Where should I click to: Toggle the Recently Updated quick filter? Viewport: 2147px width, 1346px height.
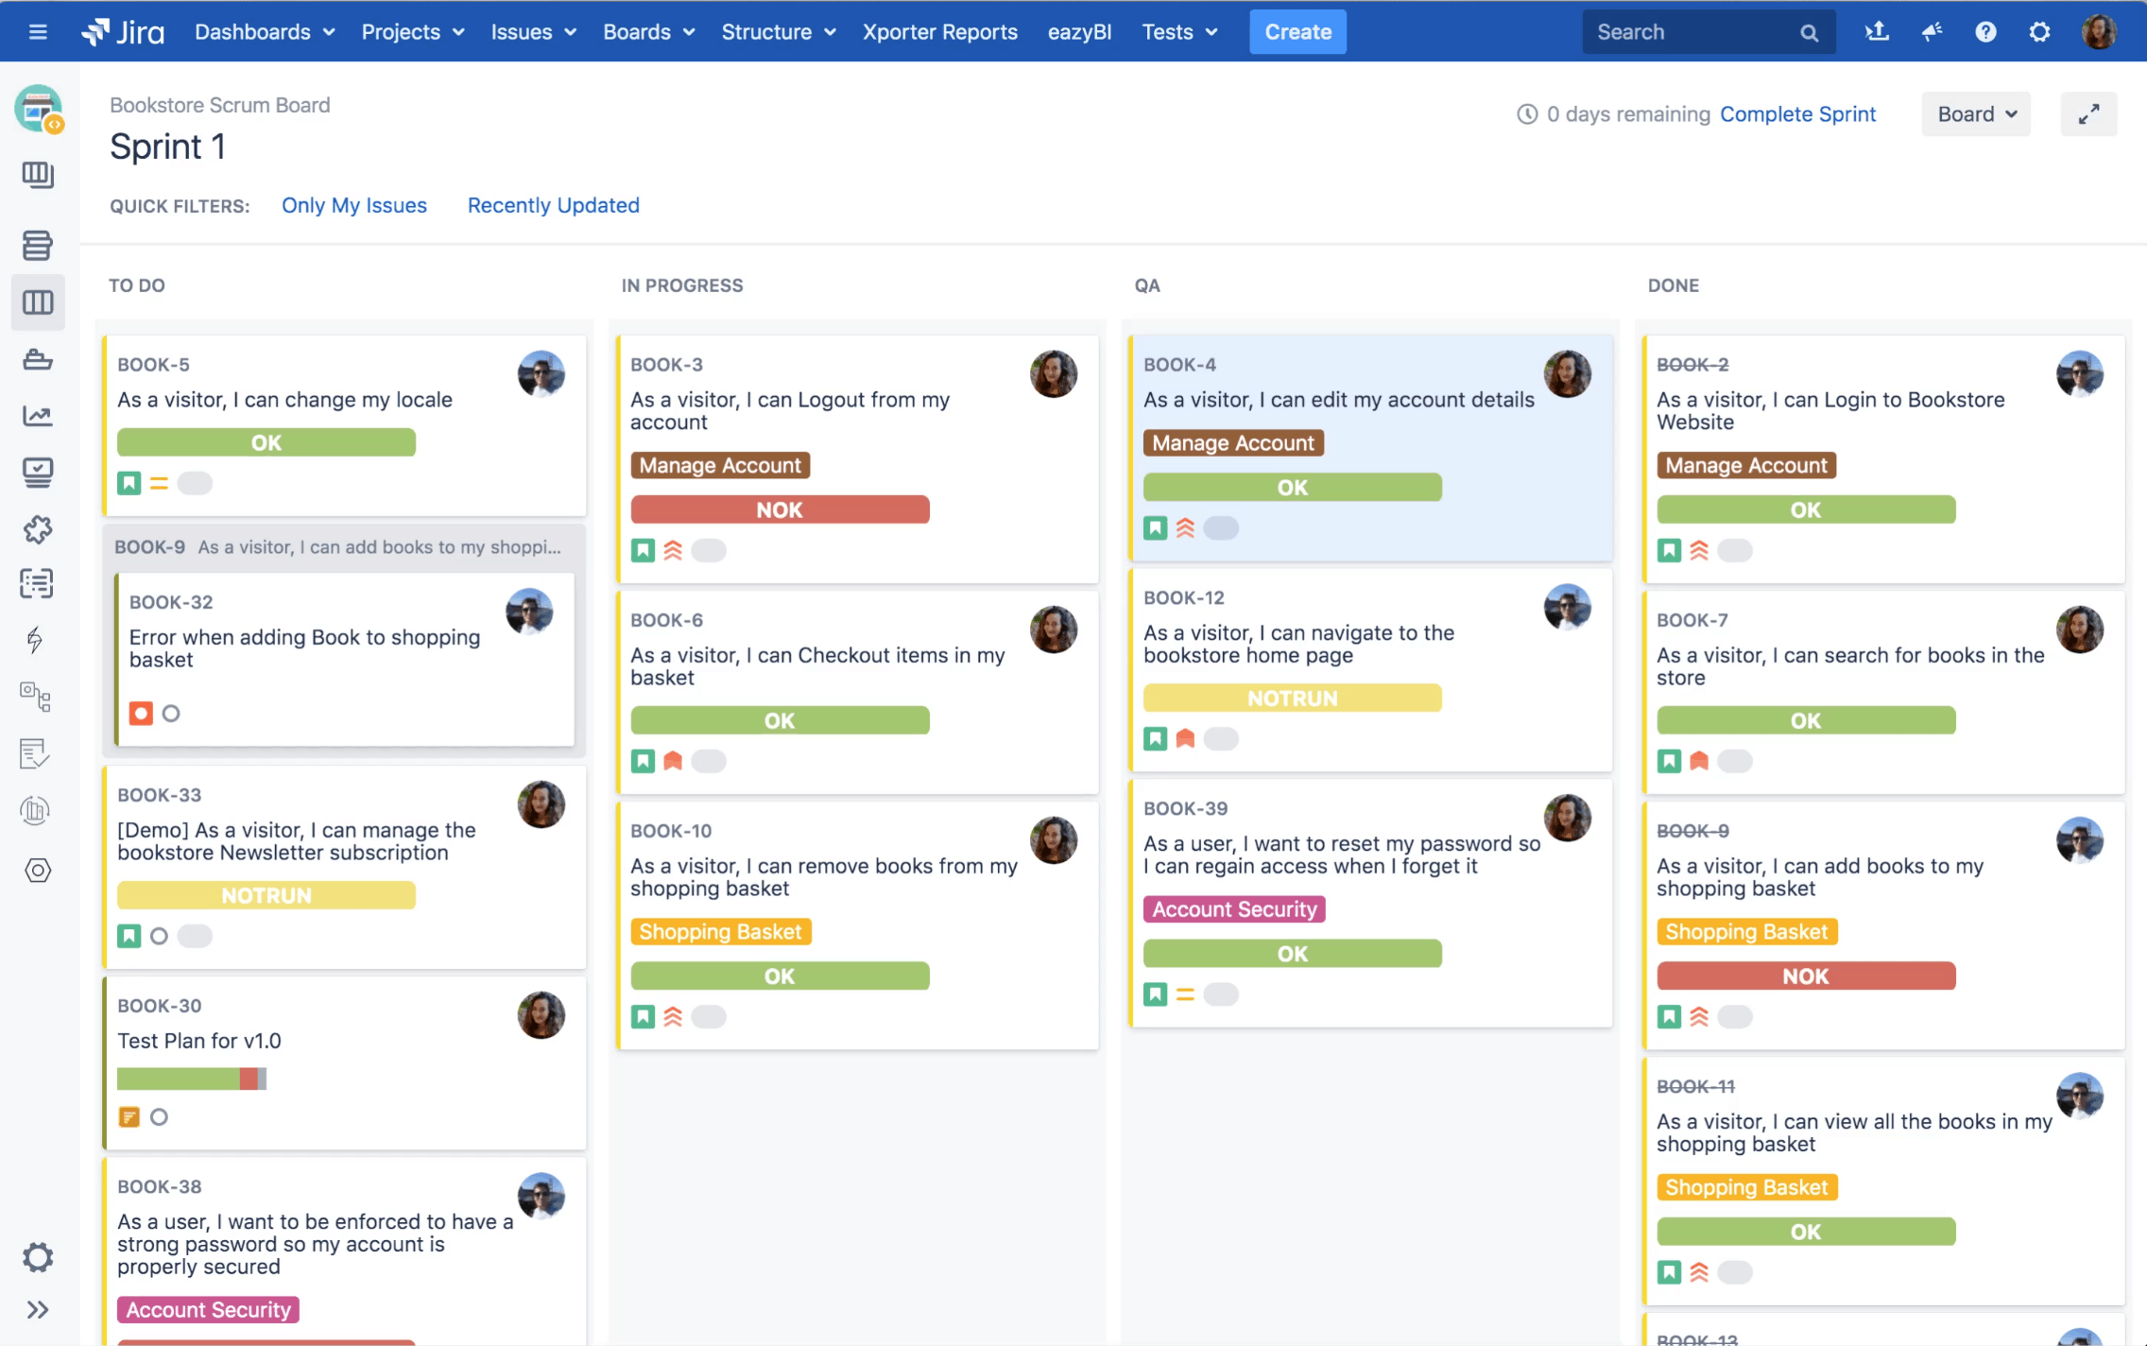click(553, 205)
